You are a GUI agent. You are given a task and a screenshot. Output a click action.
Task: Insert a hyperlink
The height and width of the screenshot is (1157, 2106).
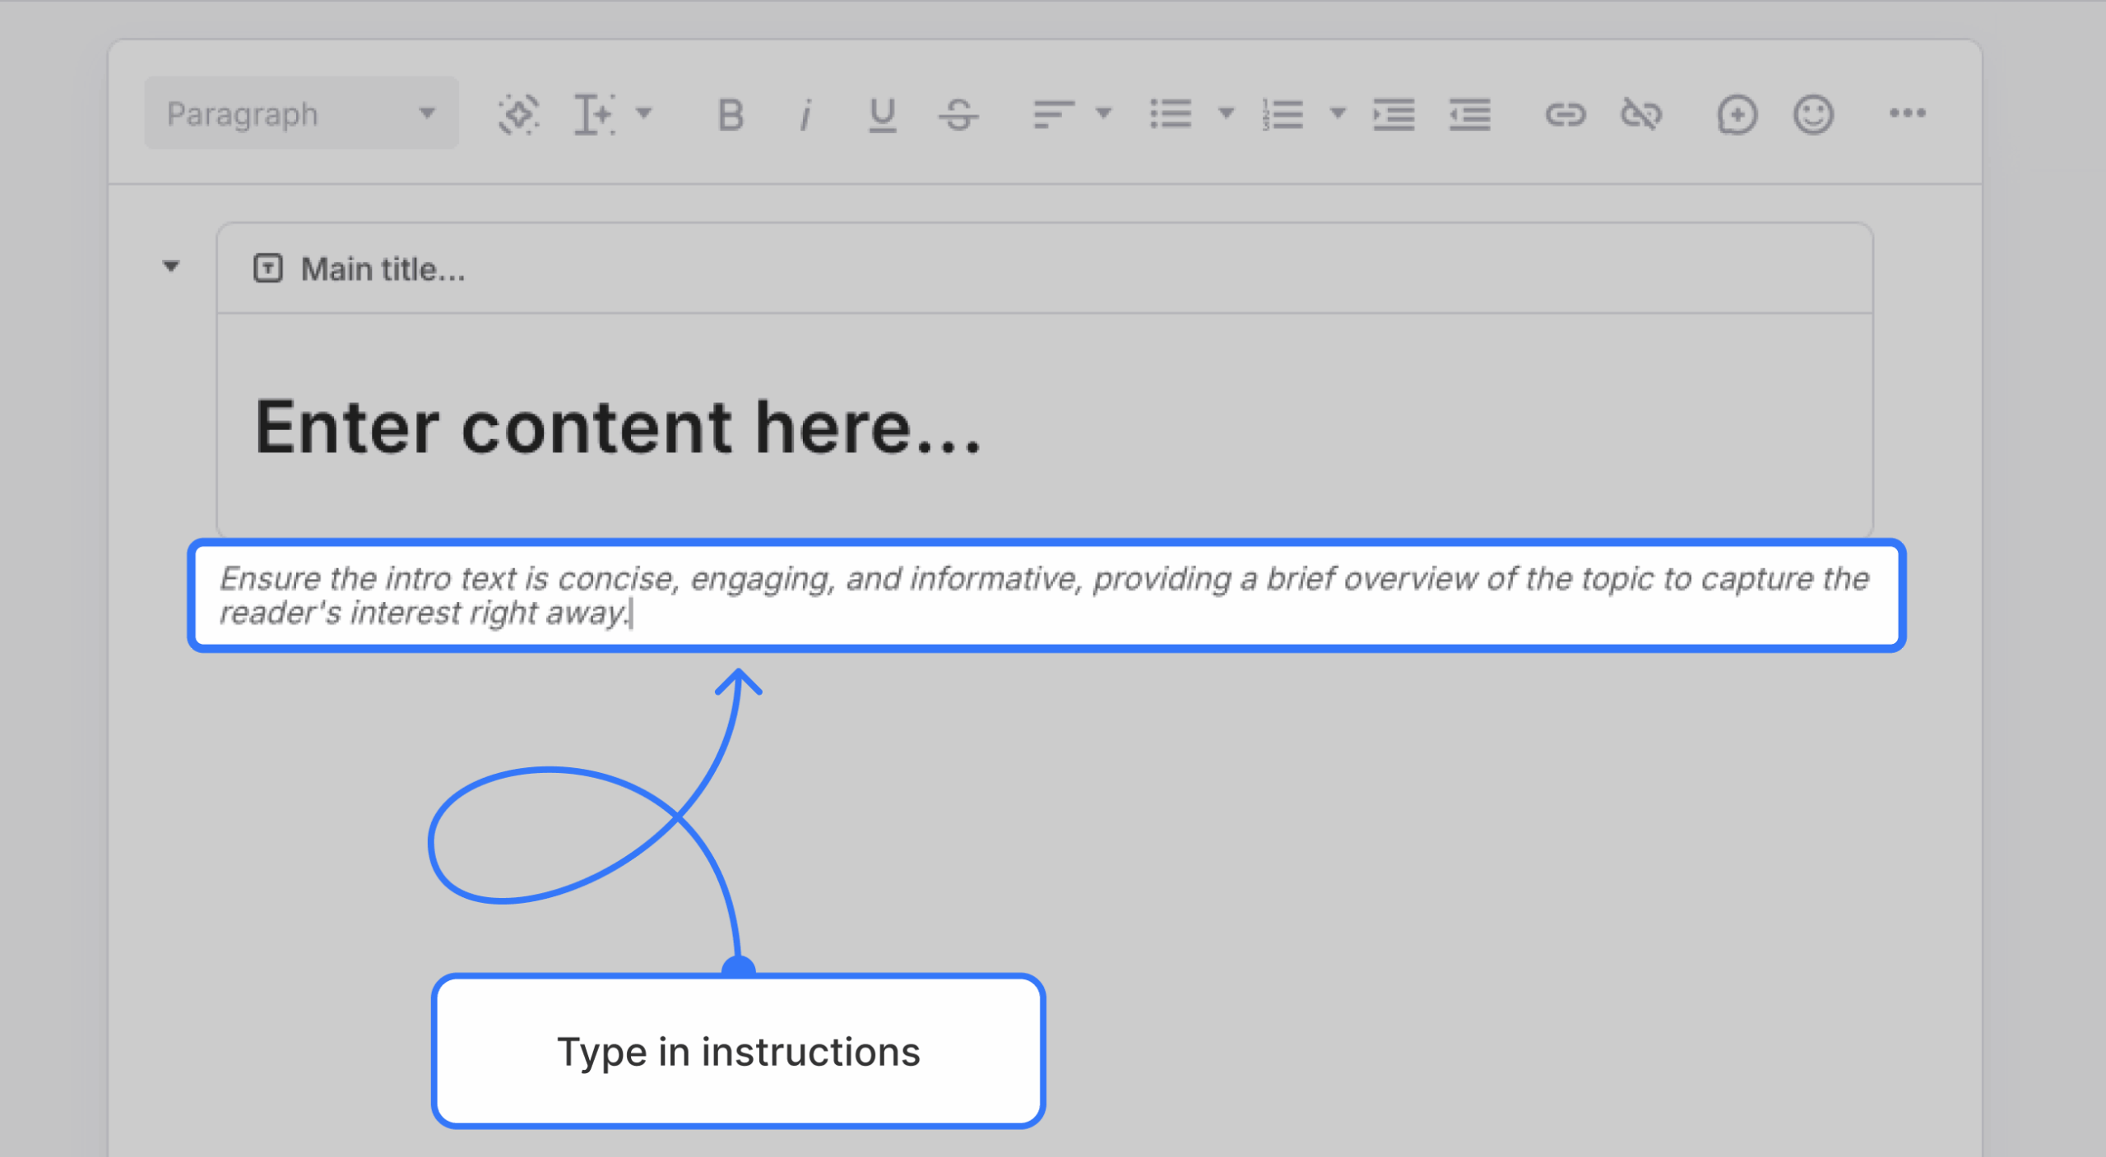coord(1566,114)
